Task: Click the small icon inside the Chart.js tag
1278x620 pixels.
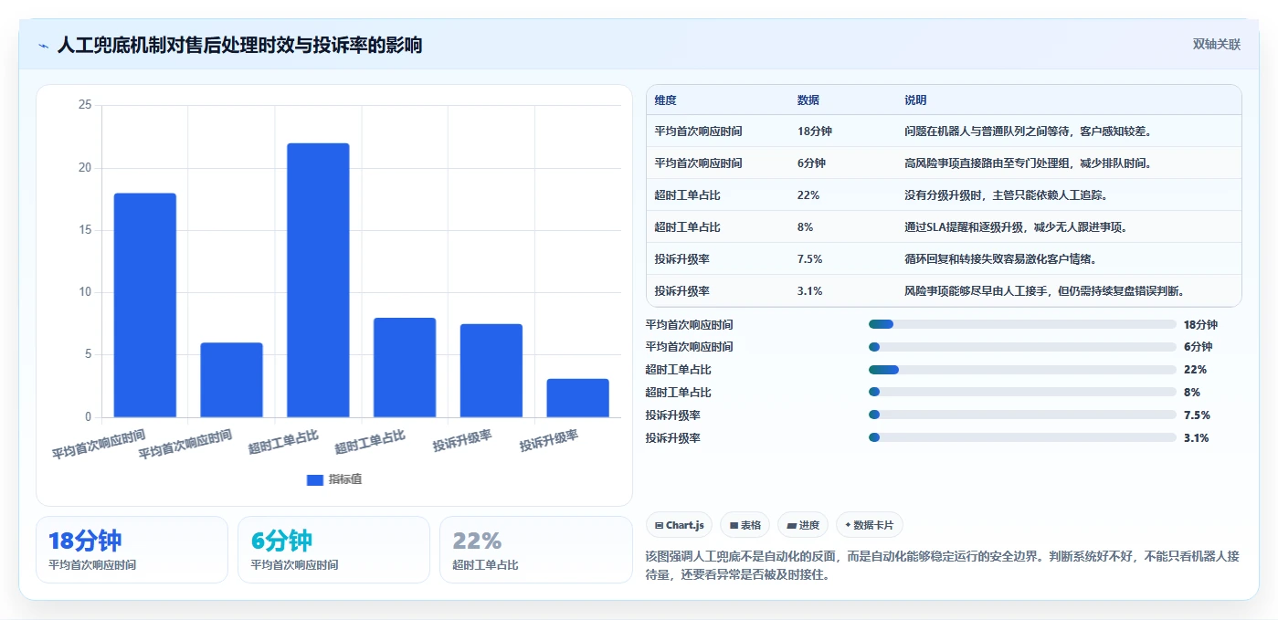Action: pos(659,525)
